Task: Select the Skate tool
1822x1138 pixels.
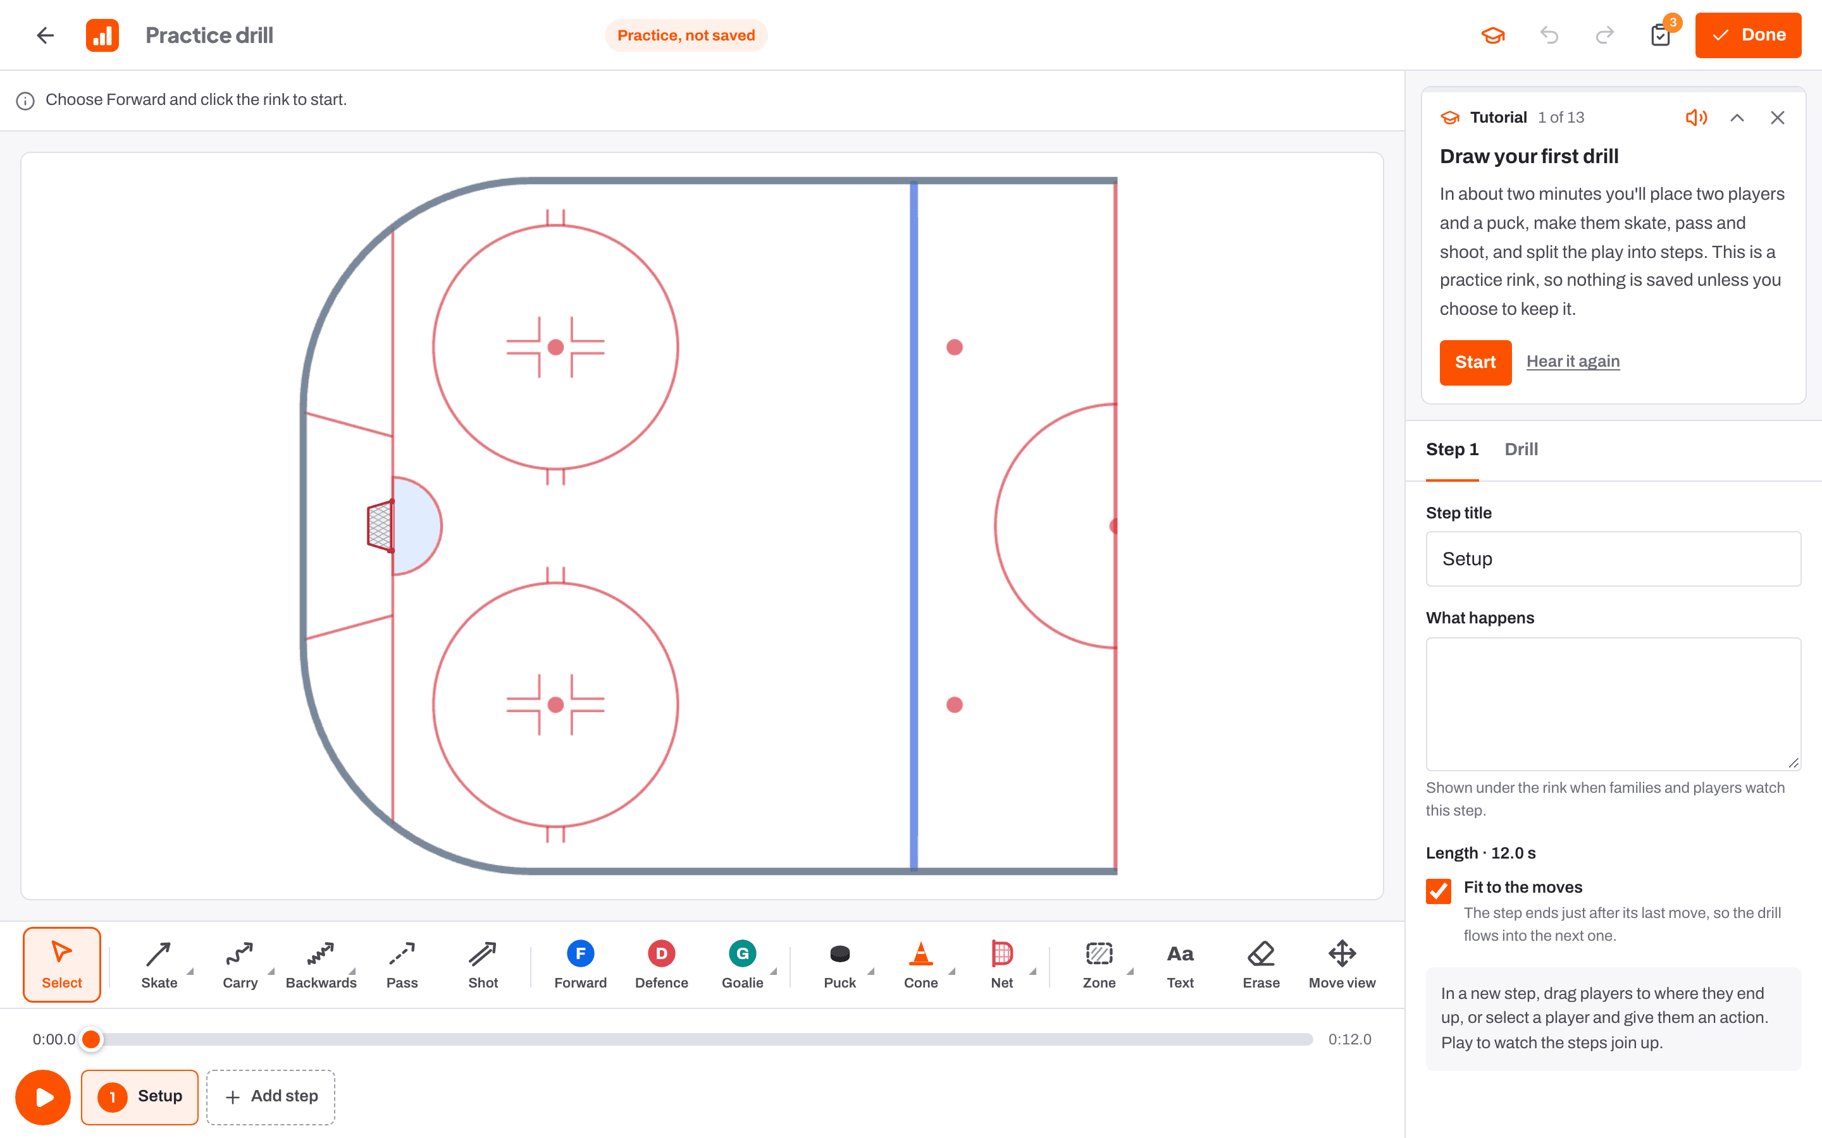Action: point(159,964)
